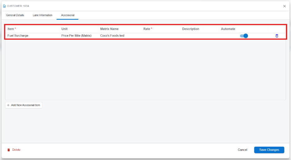Viewport: 291px width, 160px height.
Task: Delete the Fuel Surcharge row via trash icon
Action: [277, 36]
